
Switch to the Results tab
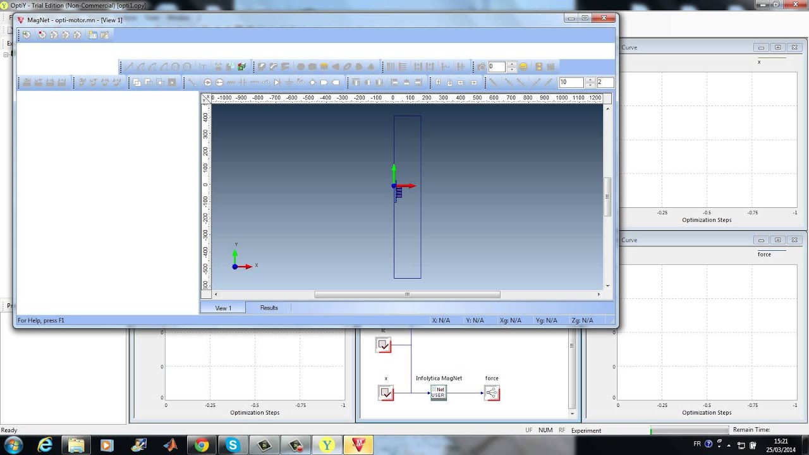269,308
